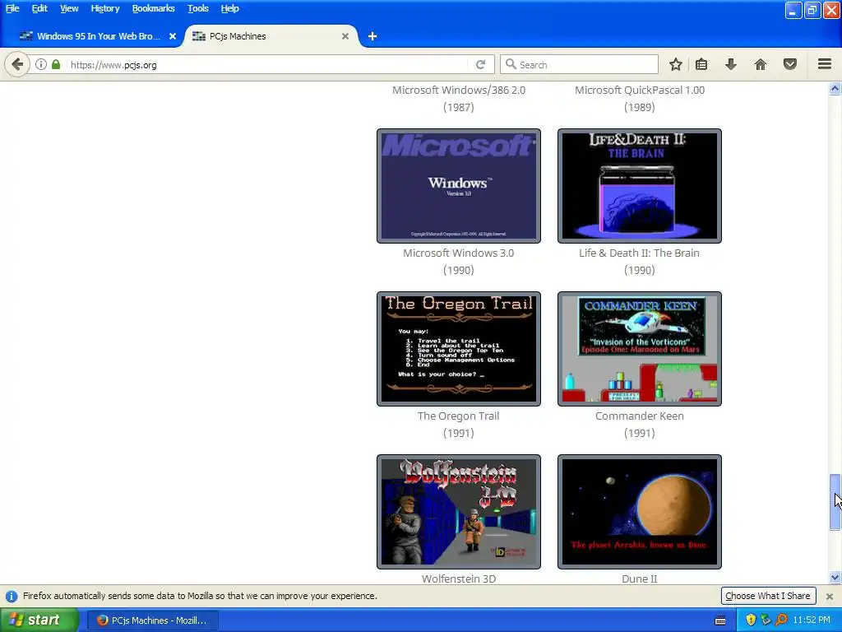Click the Dune II text link
The image size is (842, 632).
(639, 579)
